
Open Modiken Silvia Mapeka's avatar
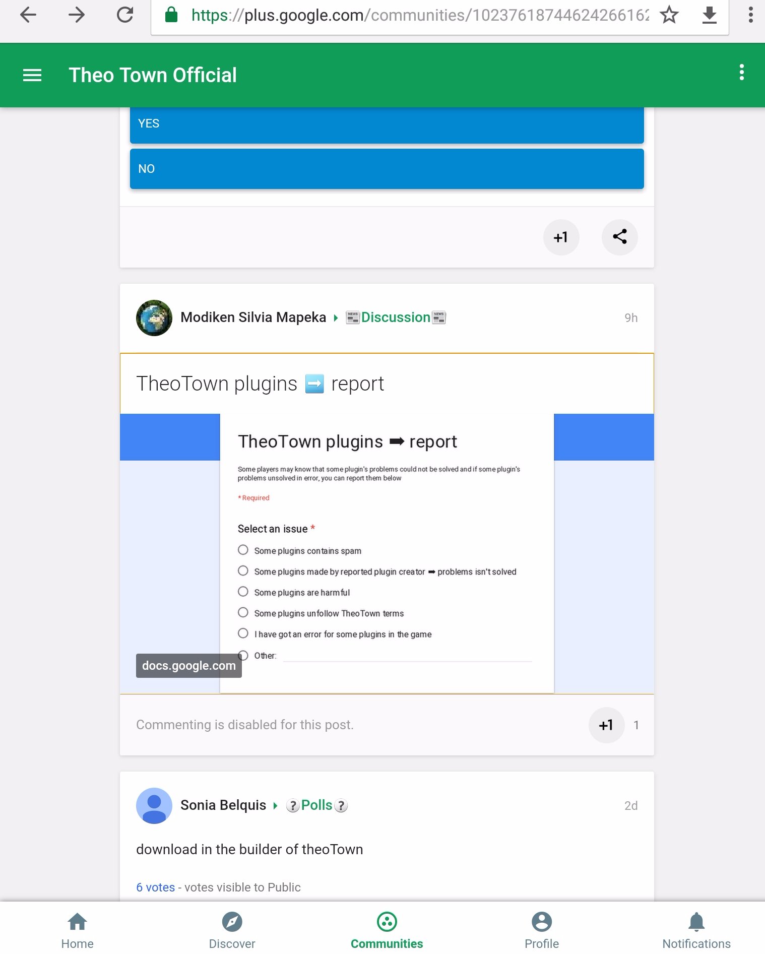tap(154, 317)
